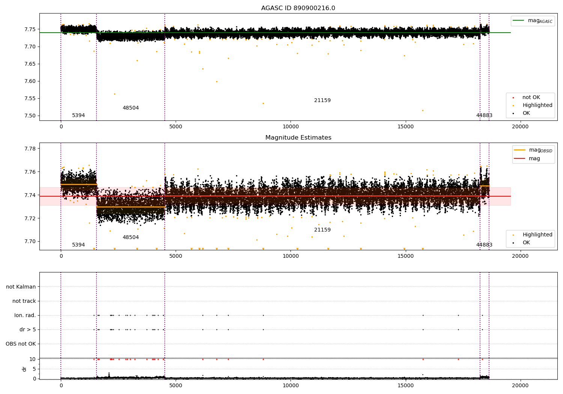The height and width of the screenshot is (394, 563).
Task: Click the 5000 x-tick under the AGASC ID plot
Action: pos(176,127)
